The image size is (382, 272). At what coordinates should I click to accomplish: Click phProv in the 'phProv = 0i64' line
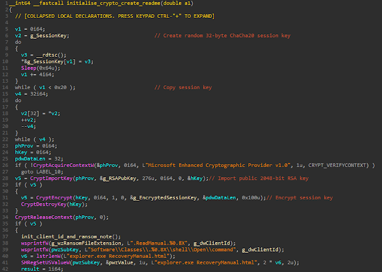(x=24, y=146)
